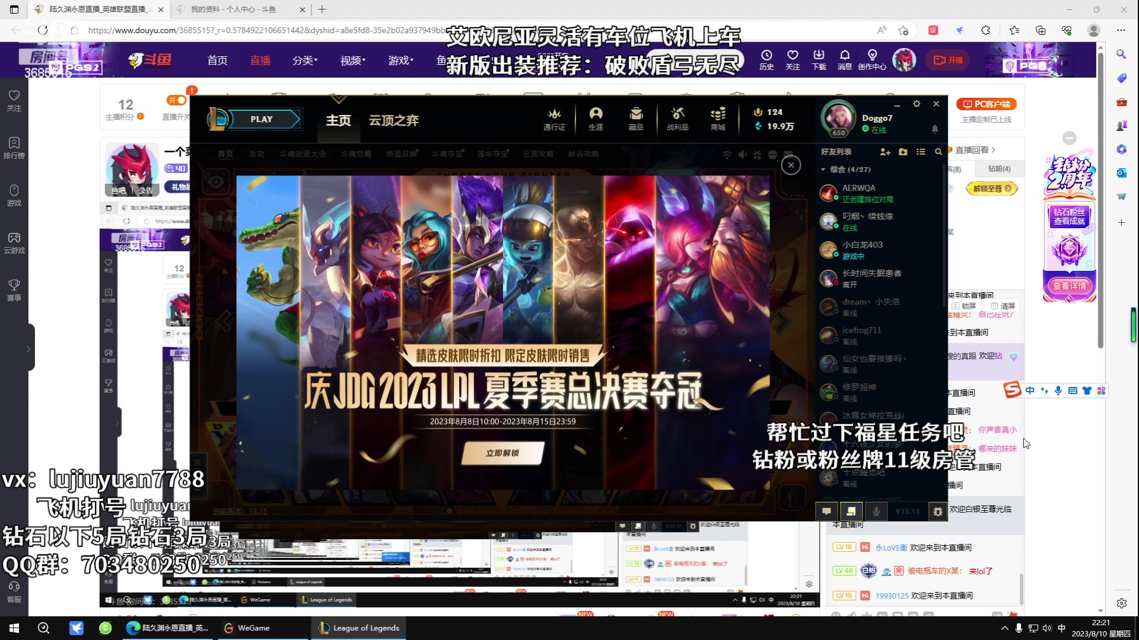
Task: Select friend 小白龙403 in the friends list
Action: click(879, 250)
